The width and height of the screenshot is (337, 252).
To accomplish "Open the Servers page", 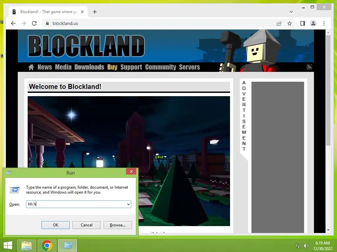I will click(189, 67).
